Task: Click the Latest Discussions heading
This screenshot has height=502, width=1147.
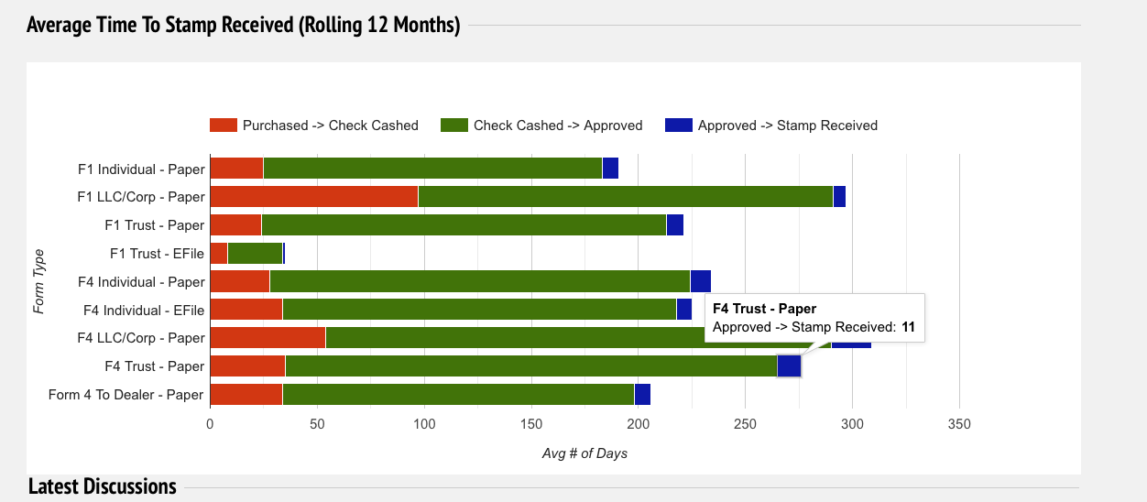Action: click(103, 486)
